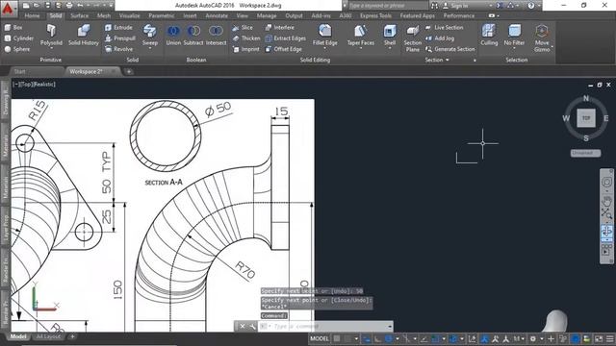Toggle the Culling selection option

tap(489, 35)
